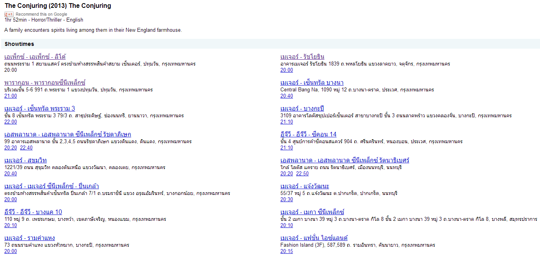Click the 'Fashion Island (3F), 587,589' address line
Screen dimensions: 540x262
(358, 245)
